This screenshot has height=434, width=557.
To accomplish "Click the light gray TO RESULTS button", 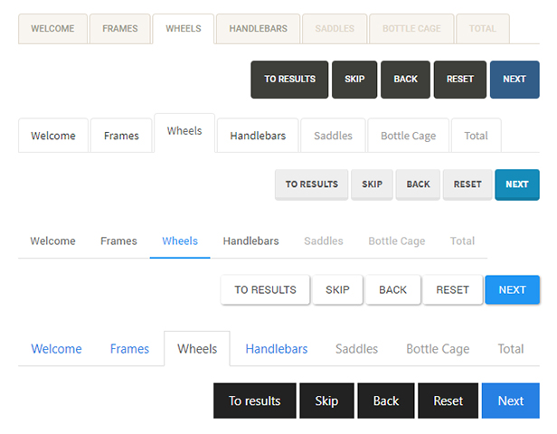I will (x=312, y=184).
